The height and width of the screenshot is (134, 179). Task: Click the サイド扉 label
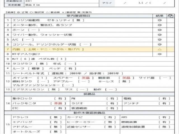(147, 78)
